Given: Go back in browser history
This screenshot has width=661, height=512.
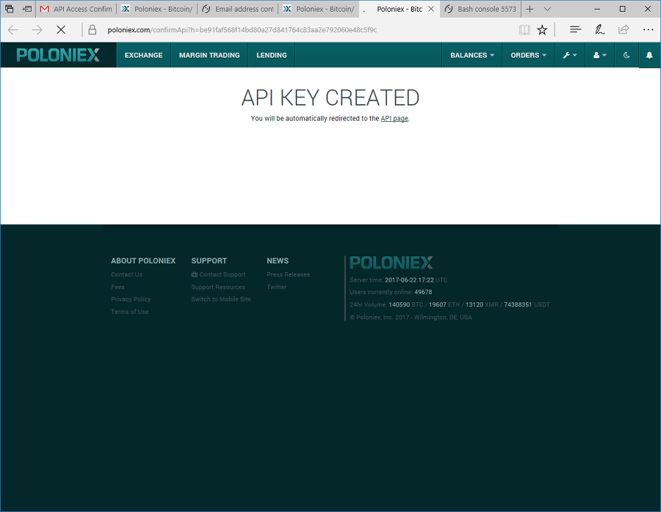Looking at the screenshot, I should click(13, 29).
